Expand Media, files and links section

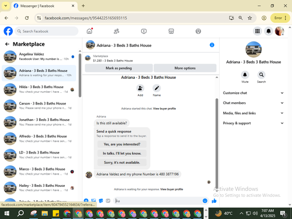253,113
